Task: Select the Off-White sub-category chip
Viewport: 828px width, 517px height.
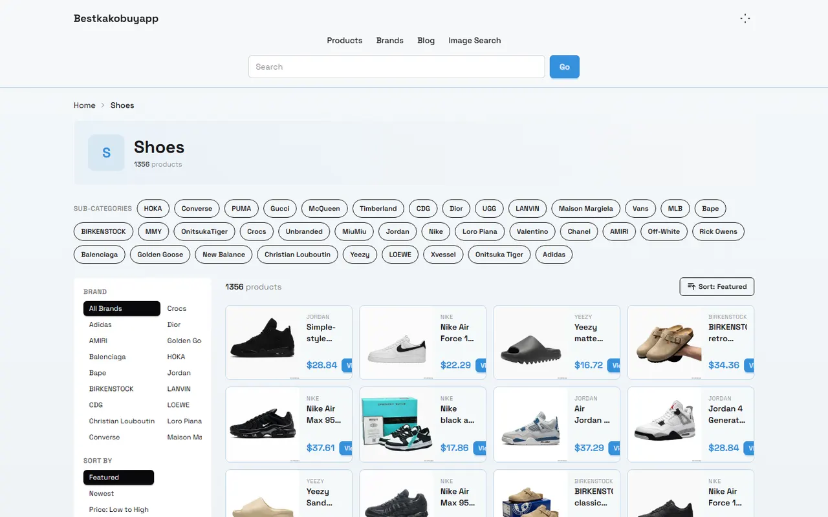Action: click(x=664, y=231)
